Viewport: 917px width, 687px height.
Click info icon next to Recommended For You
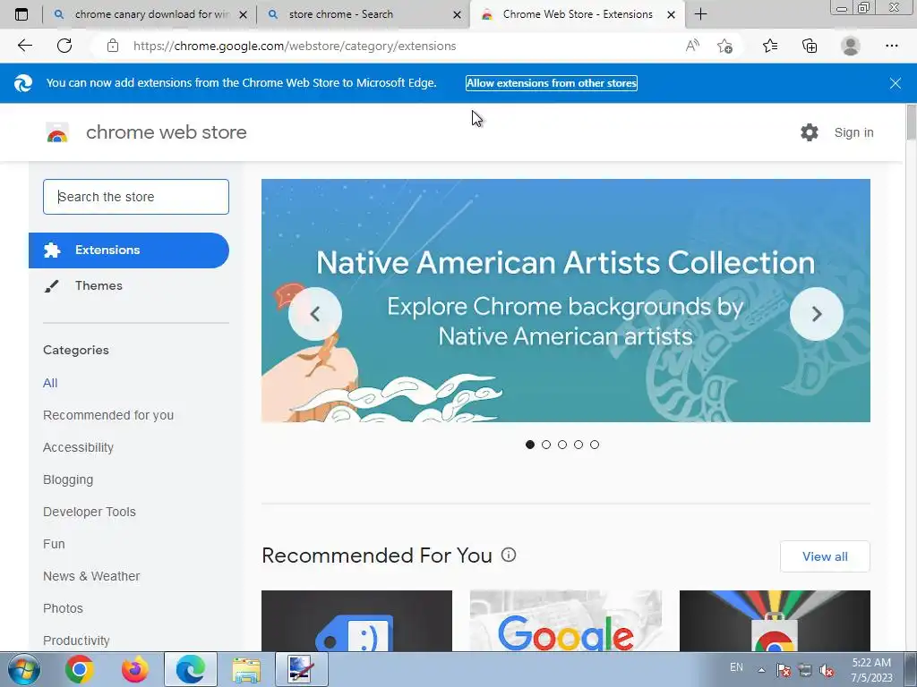tap(509, 555)
